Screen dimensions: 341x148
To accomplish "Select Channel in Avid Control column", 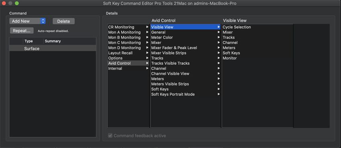I will point(185,69).
